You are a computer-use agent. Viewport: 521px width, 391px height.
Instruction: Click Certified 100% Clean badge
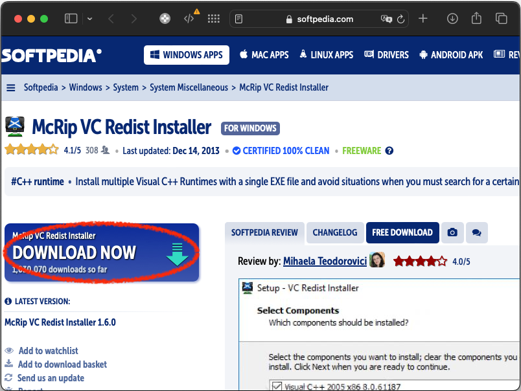click(281, 151)
